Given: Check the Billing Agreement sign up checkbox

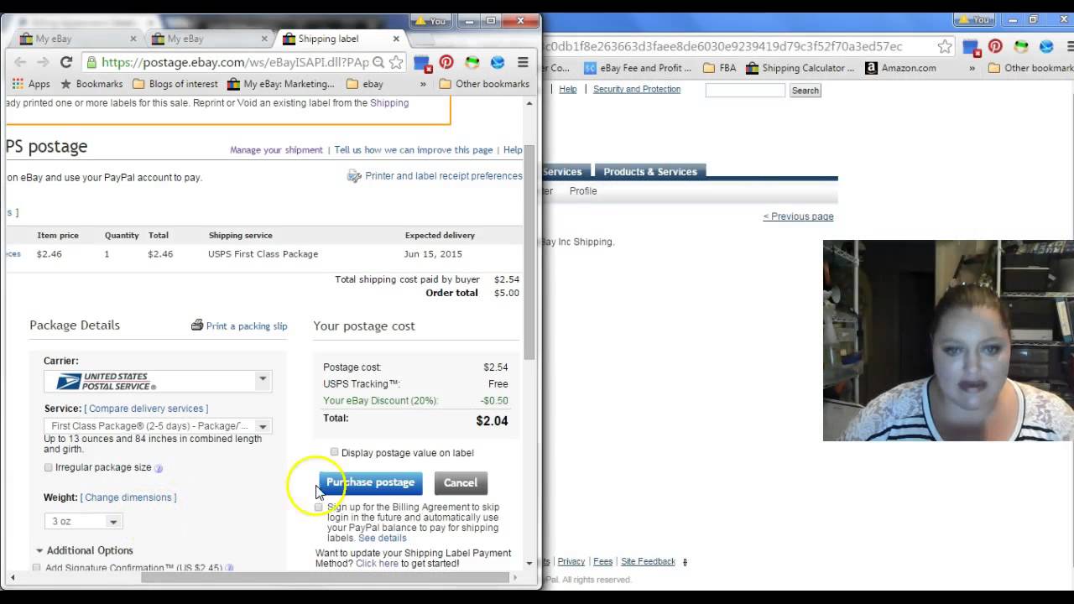Looking at the screenshot, I should [x=318, y=508].
